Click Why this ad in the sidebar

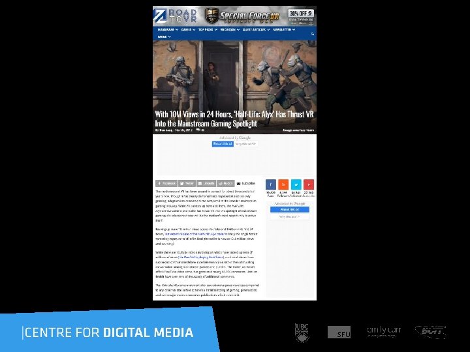pyautogui.click(x=290, y=216)
